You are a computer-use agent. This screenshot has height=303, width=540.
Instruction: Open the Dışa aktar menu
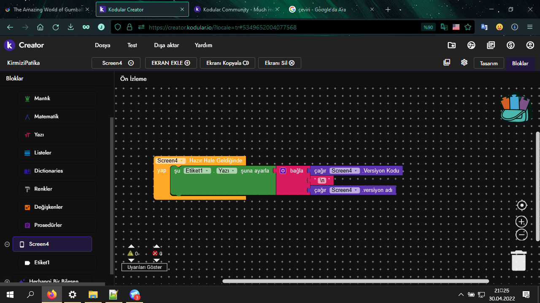[x=166, y=45]
